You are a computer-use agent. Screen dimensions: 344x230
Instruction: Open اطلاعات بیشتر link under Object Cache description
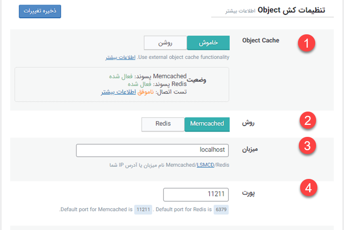(120, 57)
